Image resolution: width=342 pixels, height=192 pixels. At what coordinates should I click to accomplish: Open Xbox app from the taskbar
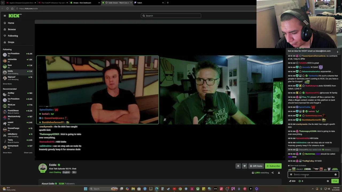[x=198, y=189]
